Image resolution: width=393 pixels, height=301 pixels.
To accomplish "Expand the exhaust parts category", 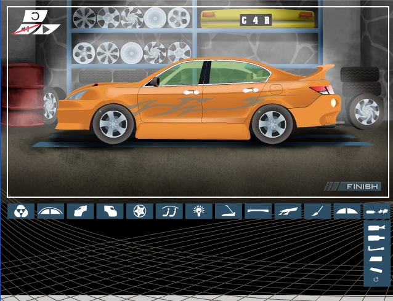I will (x=376, y=211).
